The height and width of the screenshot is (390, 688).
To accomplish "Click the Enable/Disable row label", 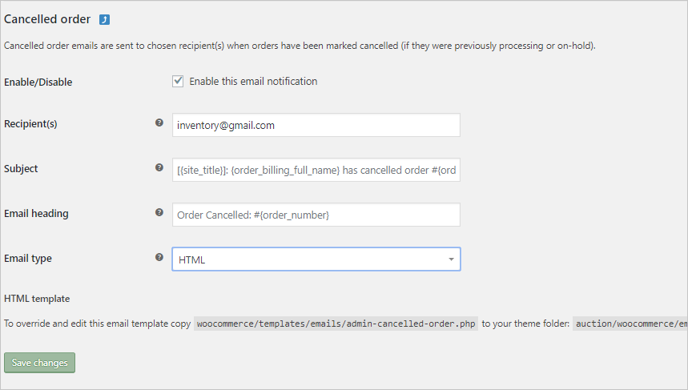I will [x=38, y=82].
